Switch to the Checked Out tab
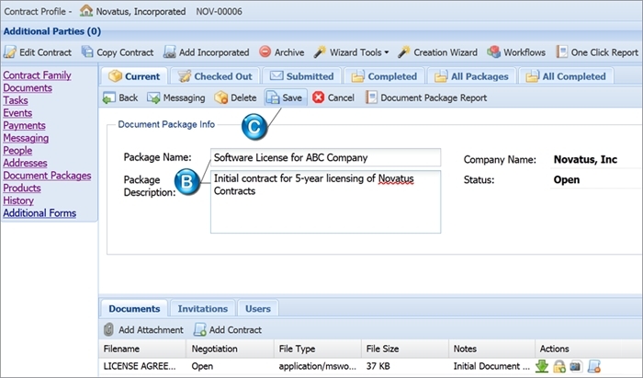Screen dimensions: 643x378 coord(215,76)
